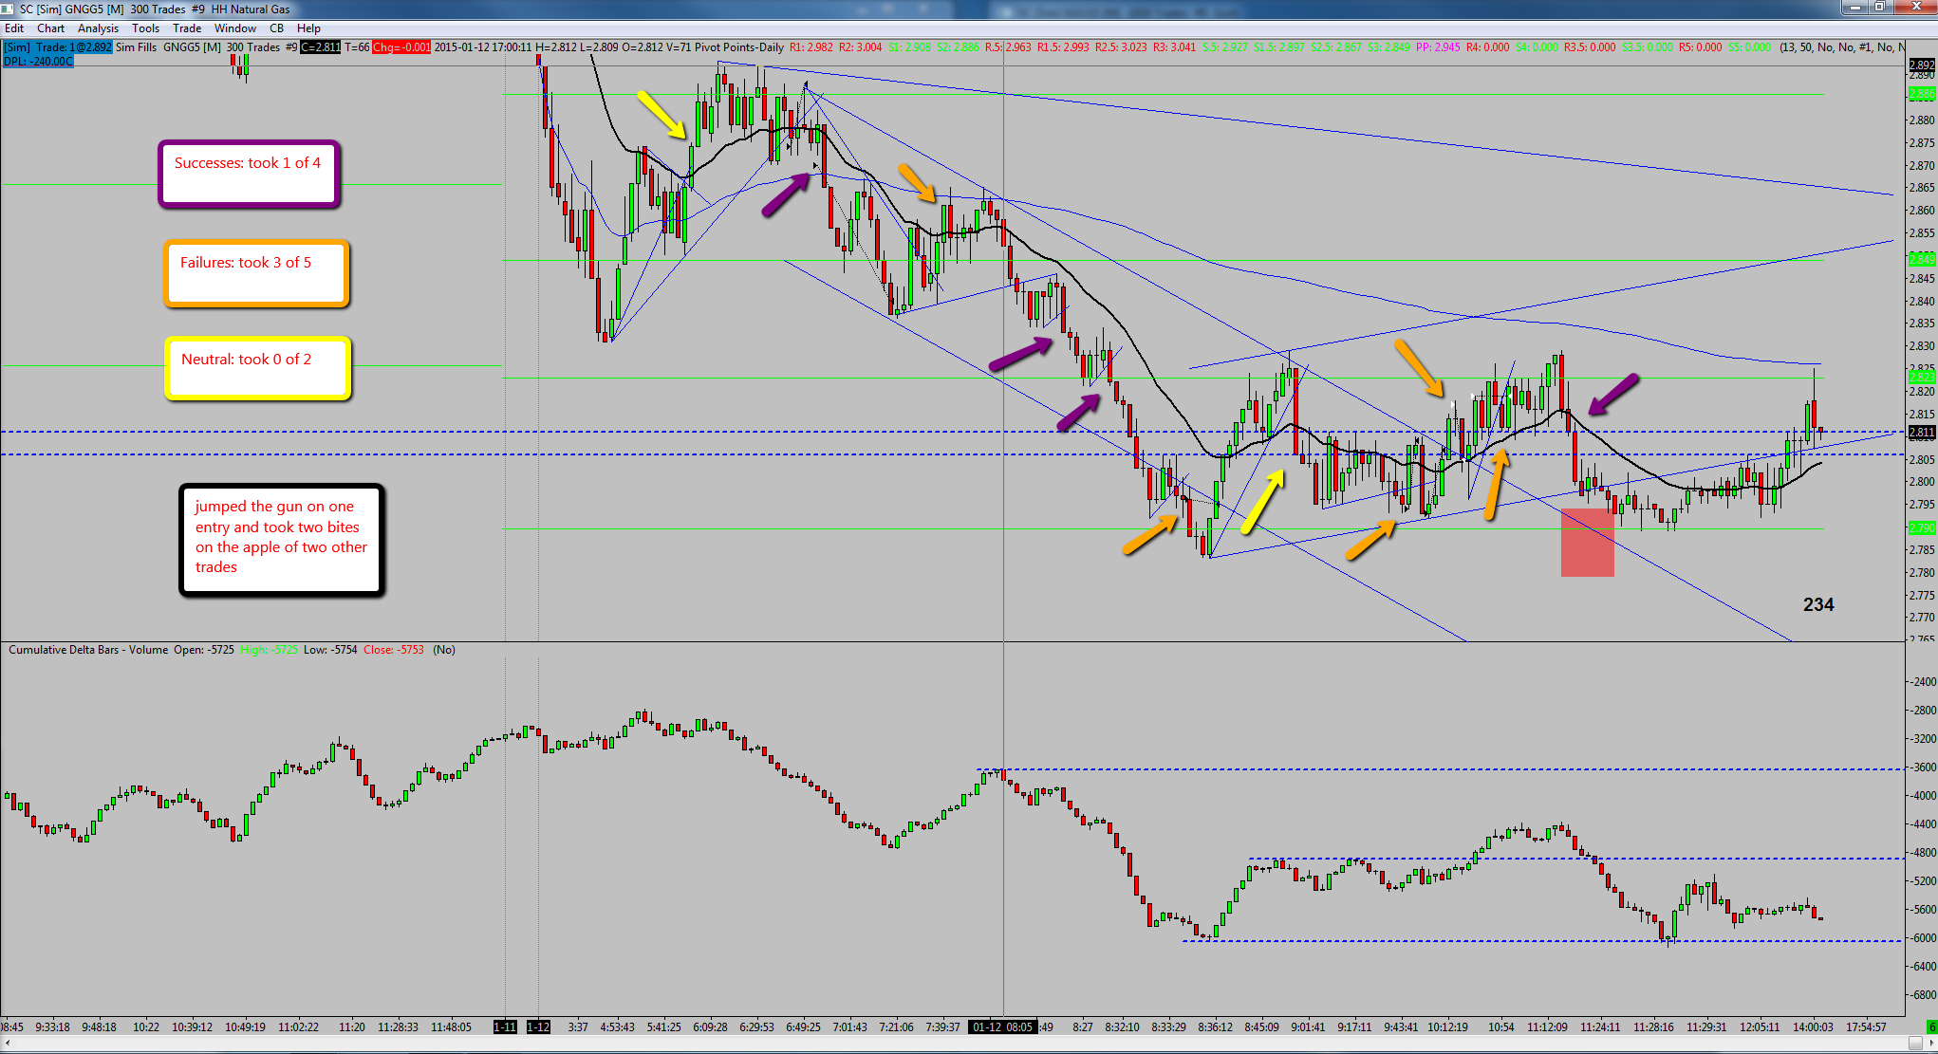Click the "O=2.812" open value
Screen dimensions: 1938x1054
pyautogui.click(x=643, y=47)
